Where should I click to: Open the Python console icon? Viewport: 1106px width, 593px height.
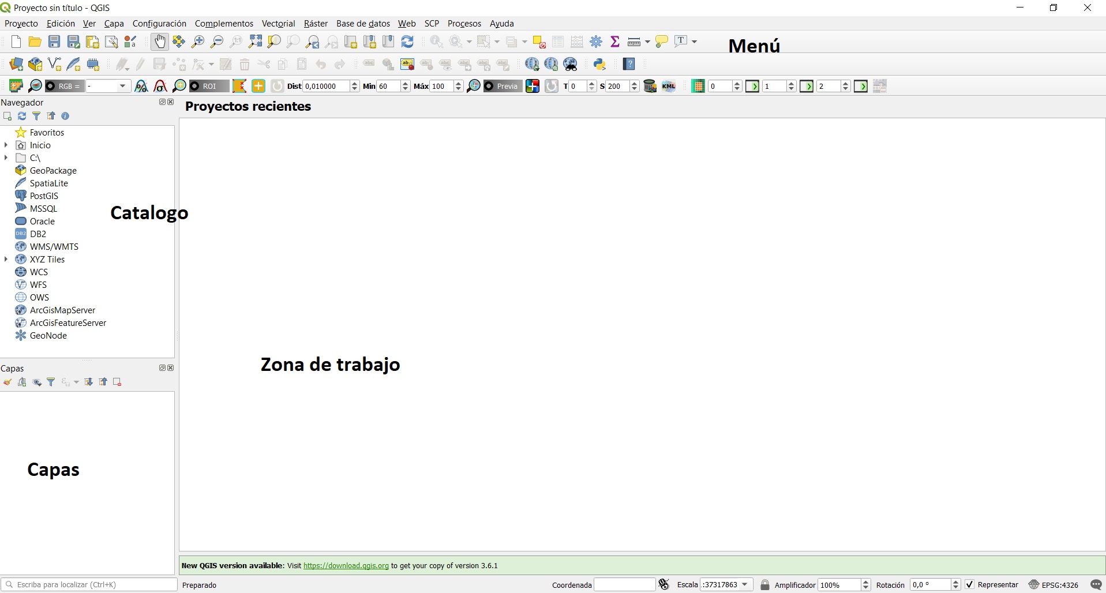coord(599,64)
